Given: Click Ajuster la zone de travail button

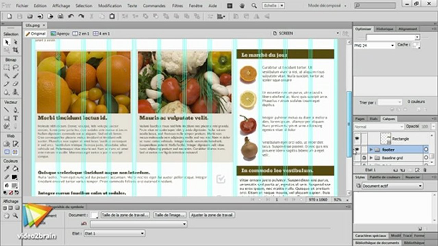Looking at the screenshot, I should [212, 215].
